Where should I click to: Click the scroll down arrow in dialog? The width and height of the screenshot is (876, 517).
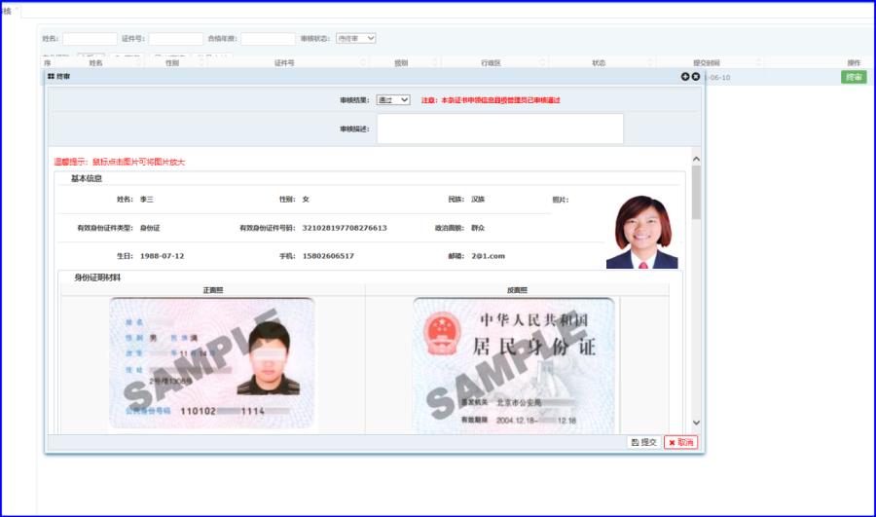point(696,423)
